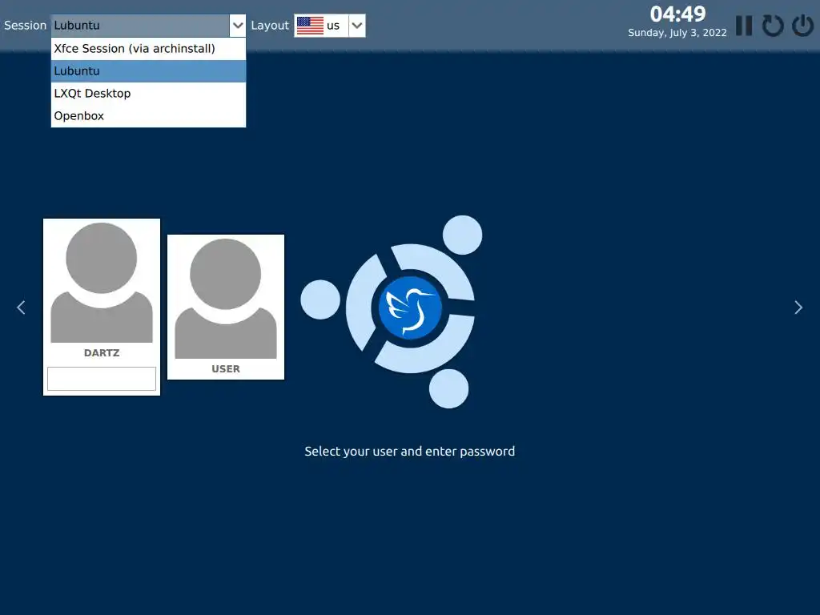Select the USER account avatar
Image resolution: width=820 pixels, height=615 pixels.
(225, 299)
